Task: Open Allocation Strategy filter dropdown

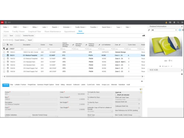Action: 81,49
